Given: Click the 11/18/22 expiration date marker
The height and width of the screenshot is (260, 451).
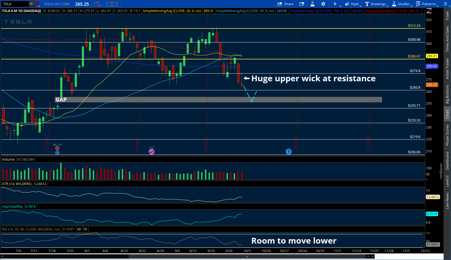Looking at the screenshot, I should pyautogui.click(x=368, y=143).
